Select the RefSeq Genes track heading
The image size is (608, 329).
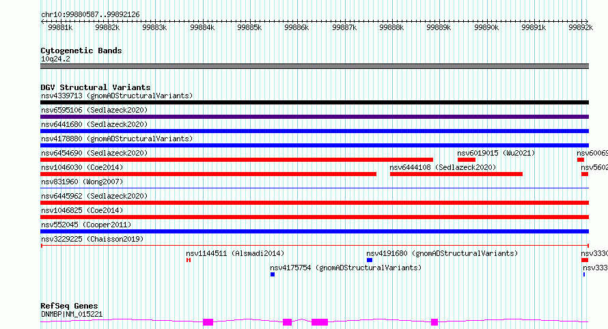coord(70,306)
